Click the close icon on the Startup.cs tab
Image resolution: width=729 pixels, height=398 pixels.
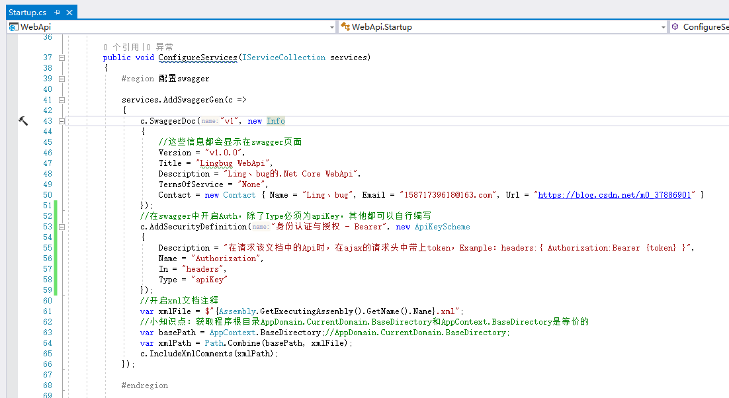click(x=69, y=12)
